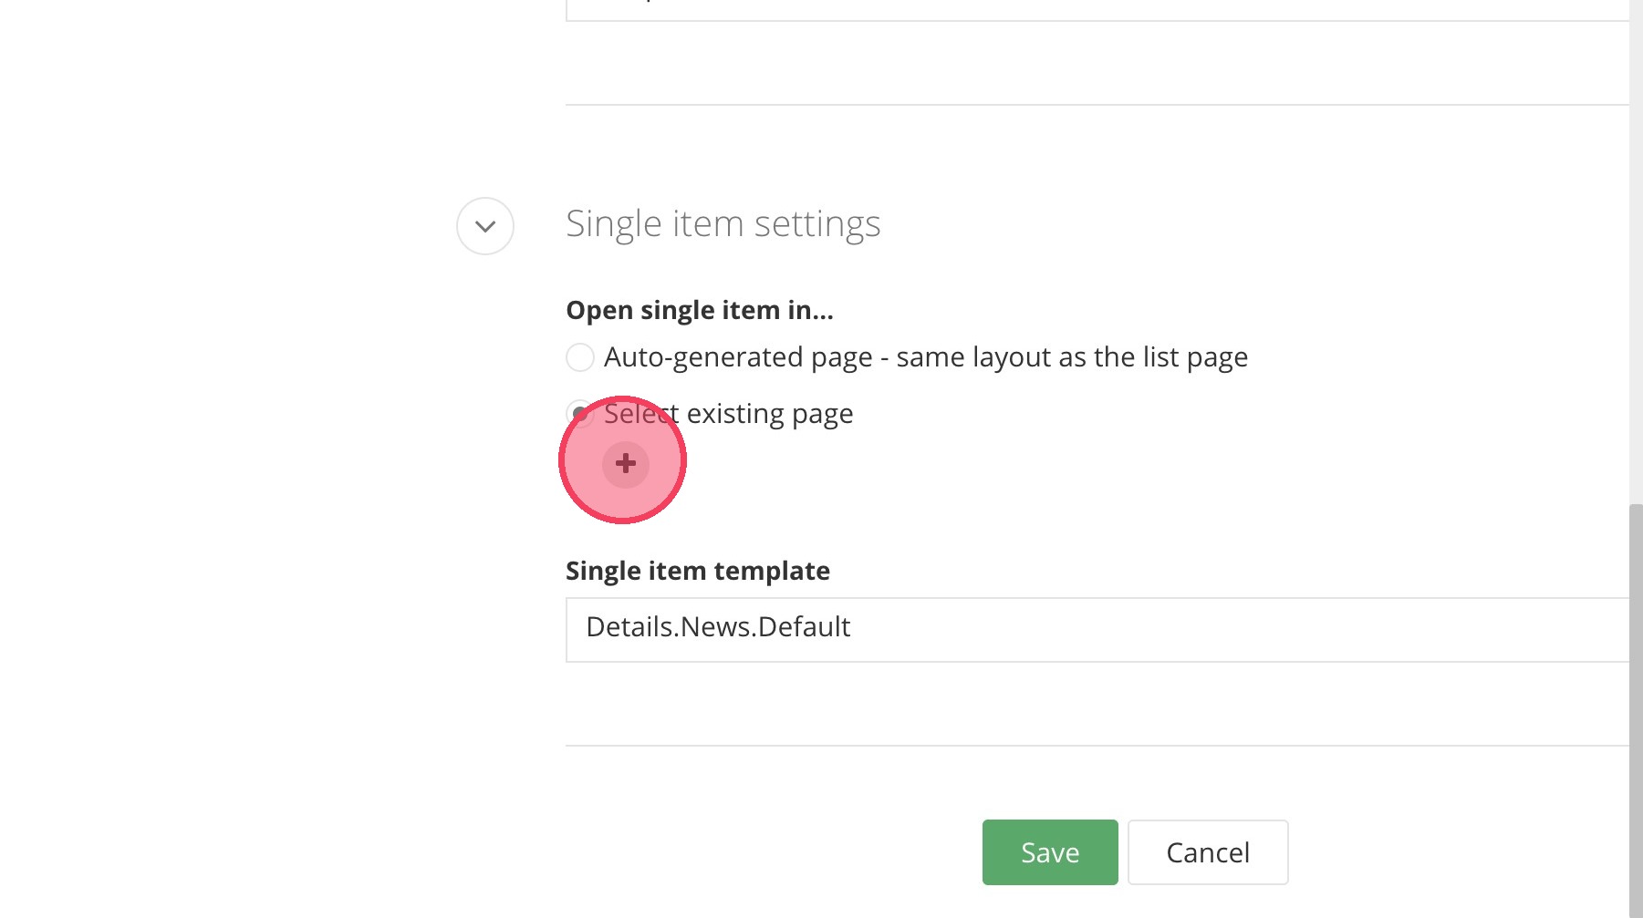1643x918 pixels.
Task: Click the 'Single item template' label
Action: click(x=697, y=572)
